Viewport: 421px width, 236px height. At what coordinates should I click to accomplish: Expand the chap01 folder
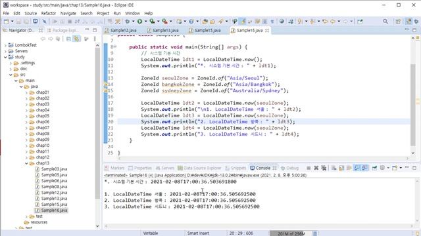pyautogui.click(x=26, y=92)
